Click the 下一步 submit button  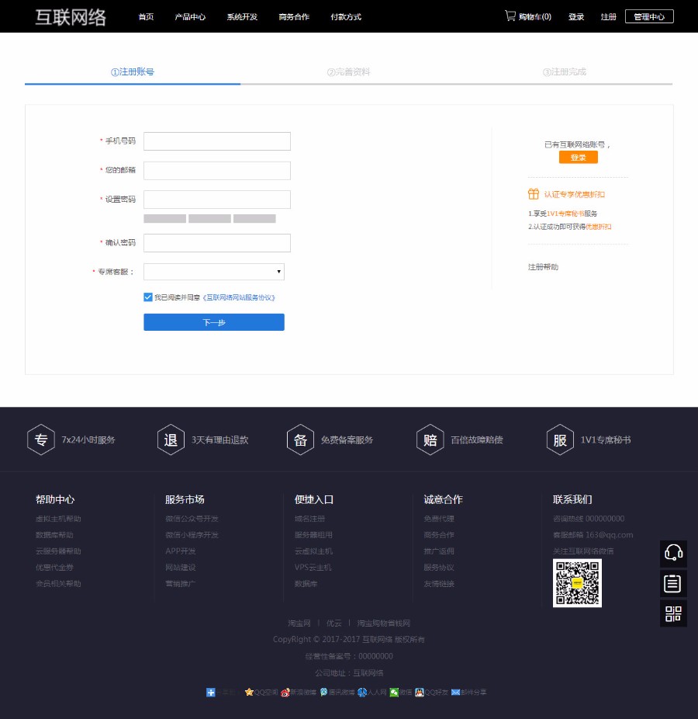pyautogui.click(x=213, y=322)
